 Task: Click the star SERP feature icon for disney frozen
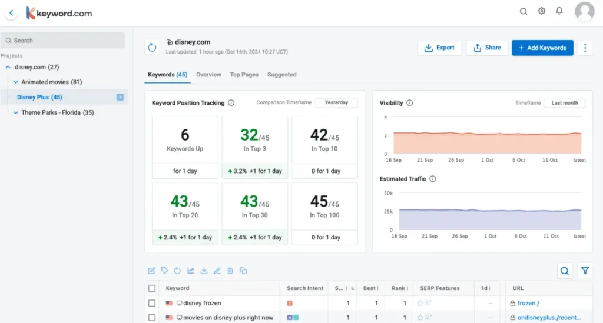(x=420, y=303)
